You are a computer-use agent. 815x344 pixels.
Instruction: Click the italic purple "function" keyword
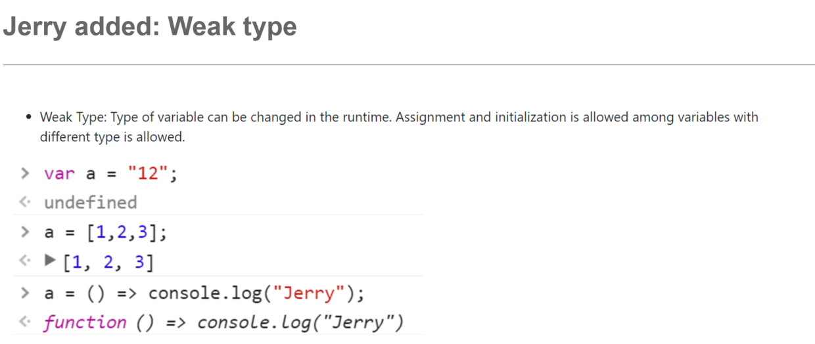pos(85,322)
